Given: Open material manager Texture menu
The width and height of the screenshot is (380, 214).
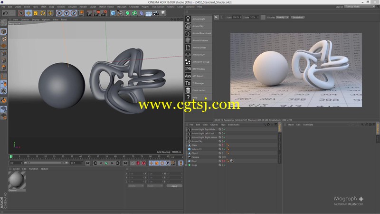Looking at the screenshot, I should point(45,169).
